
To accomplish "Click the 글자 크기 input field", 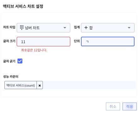I will (43, 42).
